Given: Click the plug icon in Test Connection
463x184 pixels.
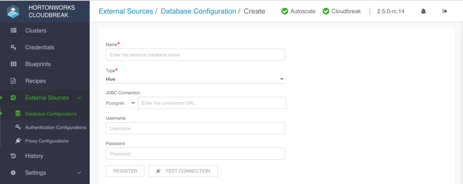Looking at the screenshot, I should pyautogui.click(x=159, y=171).
